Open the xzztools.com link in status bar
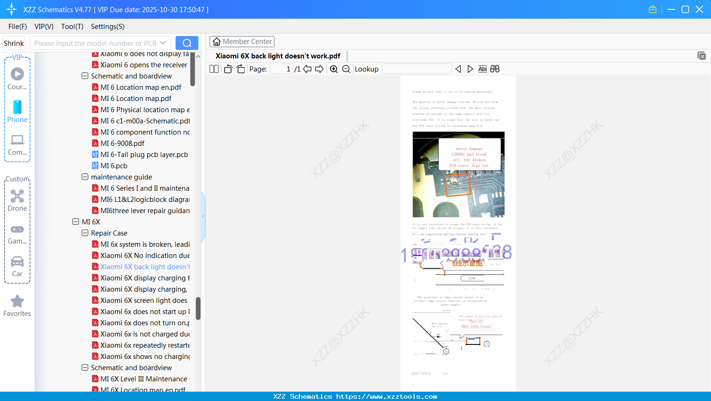Screen dimensions: 711x401 [387, 396]
